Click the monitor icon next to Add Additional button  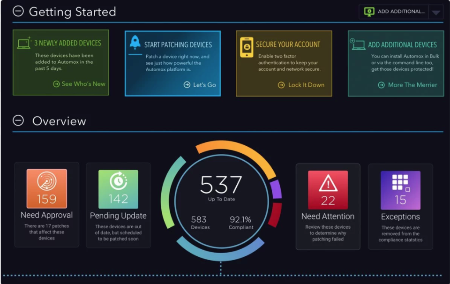(x=369, y=11)
